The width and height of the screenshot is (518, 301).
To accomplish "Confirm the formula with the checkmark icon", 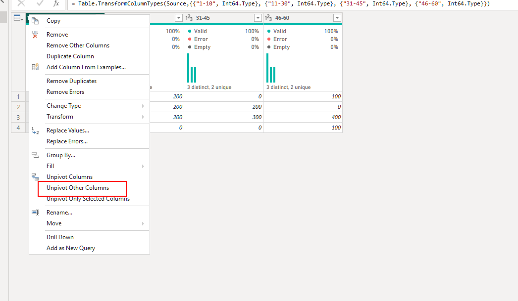I will pyautogui.click(x=40, y=3).
